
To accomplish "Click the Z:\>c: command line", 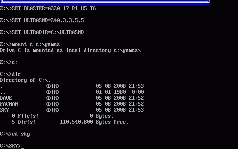I will [x=9, y=62].
